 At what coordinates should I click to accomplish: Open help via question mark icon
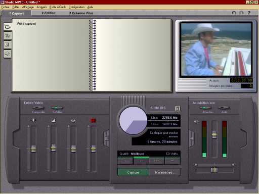249,13
